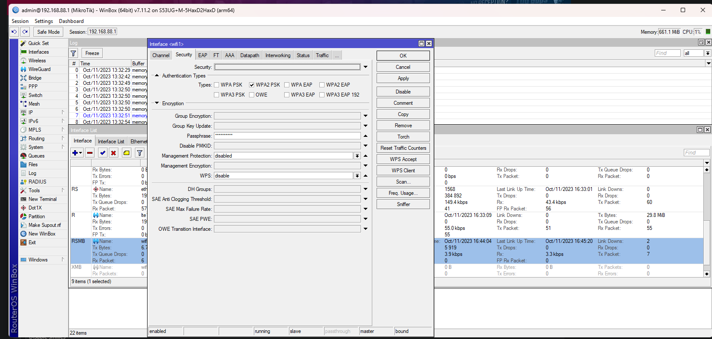This screenshot has height=339, width=712.
Task: Click the Passphrase input field
Action: click(x=287, y=136)
